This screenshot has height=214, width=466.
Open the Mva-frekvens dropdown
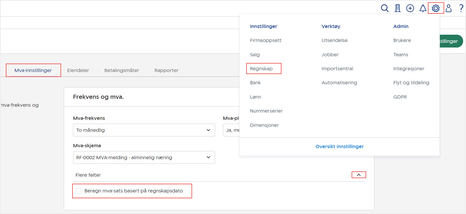tap(144, 130)
